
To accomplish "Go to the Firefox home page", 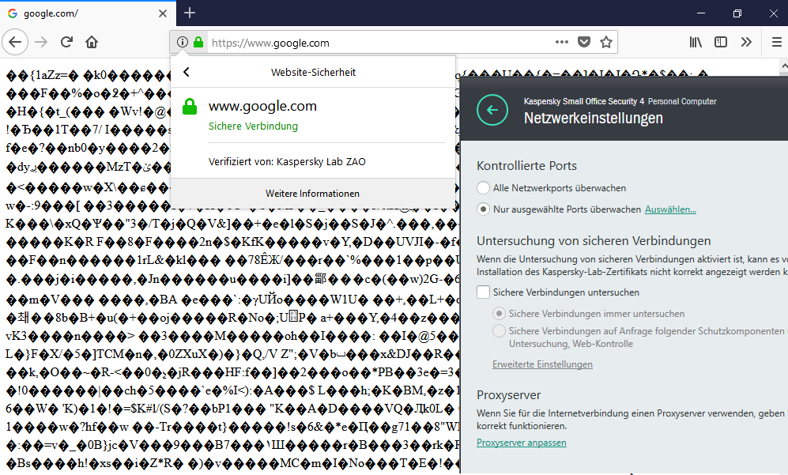I will (x=92, y=42).
